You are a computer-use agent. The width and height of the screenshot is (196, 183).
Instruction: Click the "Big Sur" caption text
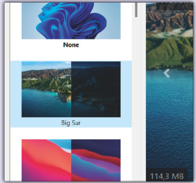pyautogui.click(x=71, y=123)
